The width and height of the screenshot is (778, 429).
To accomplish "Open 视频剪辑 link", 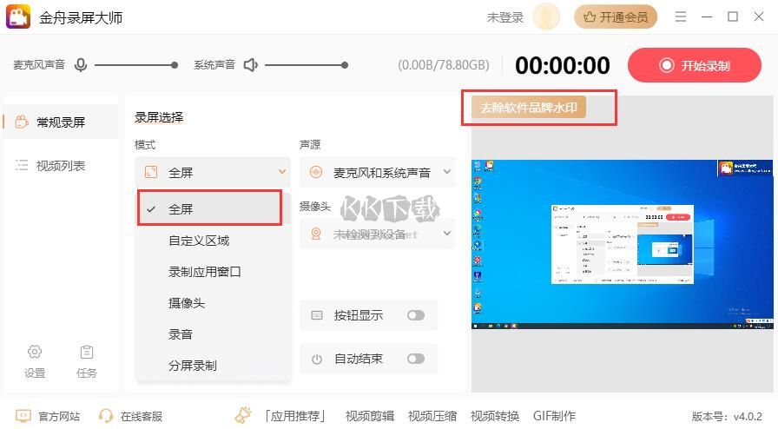I will pyautogui.click(x=370, y=416).
